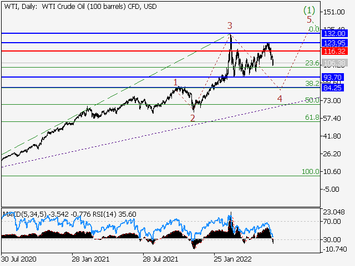Click the -10.740 indicator axis value
Image resolution: width=355 pixels, height=266 pixels.
[x=335, y=249]
